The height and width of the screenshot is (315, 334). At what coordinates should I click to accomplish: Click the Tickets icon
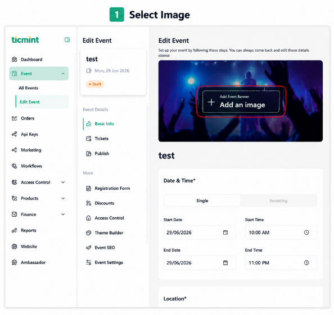(89, 139)
